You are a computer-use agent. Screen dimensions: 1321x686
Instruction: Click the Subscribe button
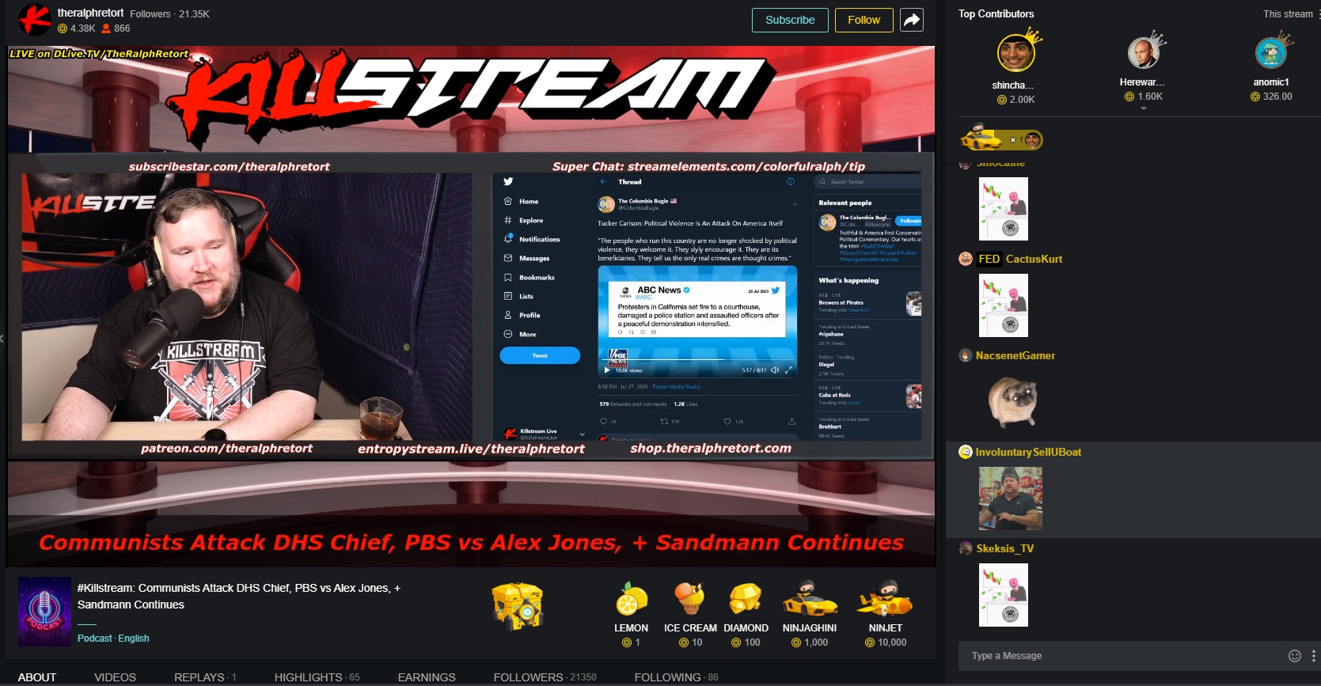[x=790, y=20]
